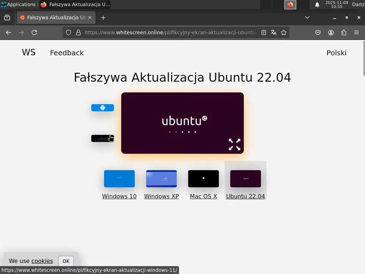
Task: Open the extensions puzzle icon
Action: (x=344, y=32)
